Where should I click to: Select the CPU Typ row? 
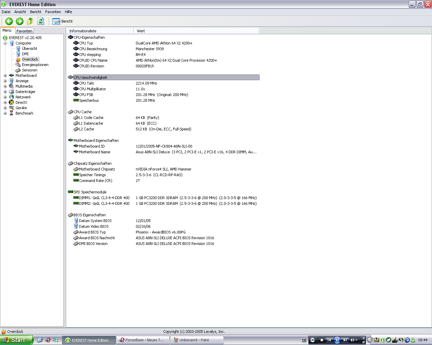(163, 43)
